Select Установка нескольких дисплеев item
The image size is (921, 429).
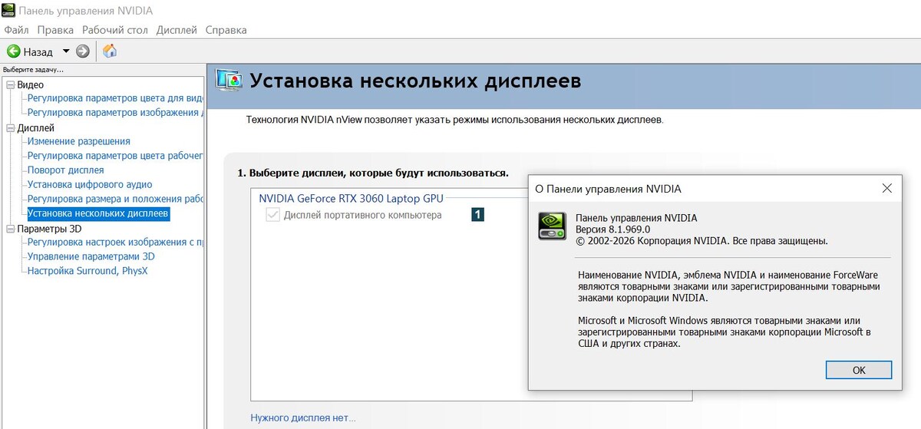[98, 213]
